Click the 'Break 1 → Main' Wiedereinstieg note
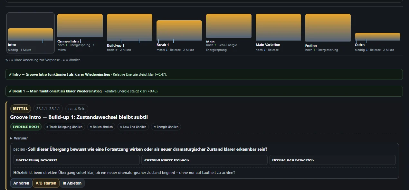 tap(204, 91)
